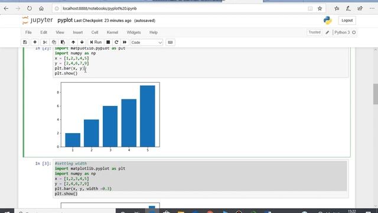378x213 pixels.
Task: Click the share page icon
Action: [x=360, y=8]
